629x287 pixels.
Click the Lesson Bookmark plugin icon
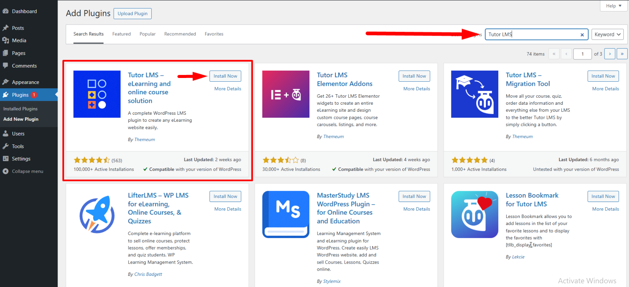click(x=474, y=214)
